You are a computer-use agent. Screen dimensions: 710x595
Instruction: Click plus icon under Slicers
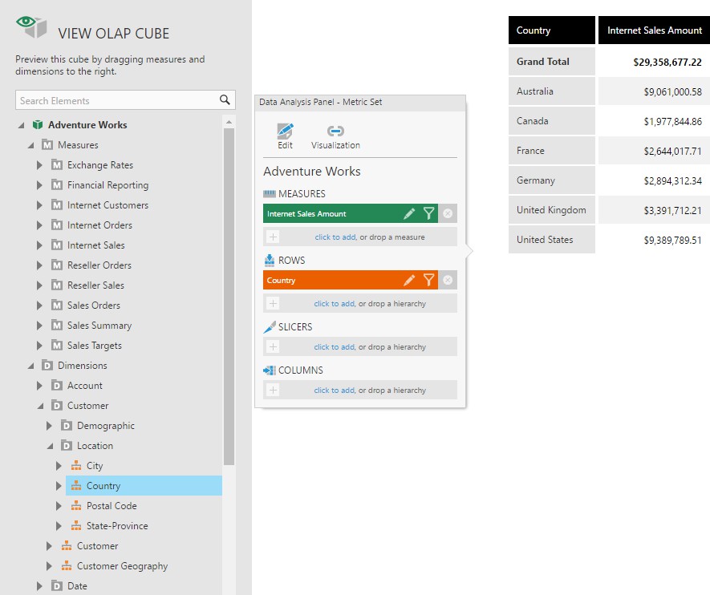(273, 347)
